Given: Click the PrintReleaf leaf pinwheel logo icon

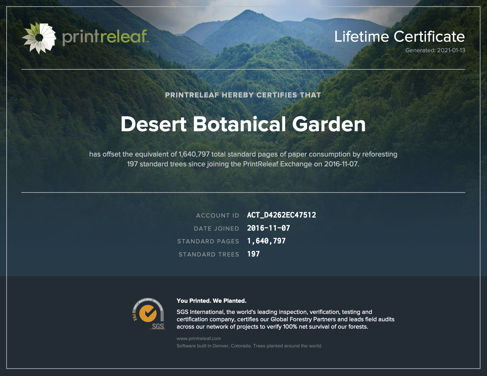Looking at the screenshot, I should [39, 38].
